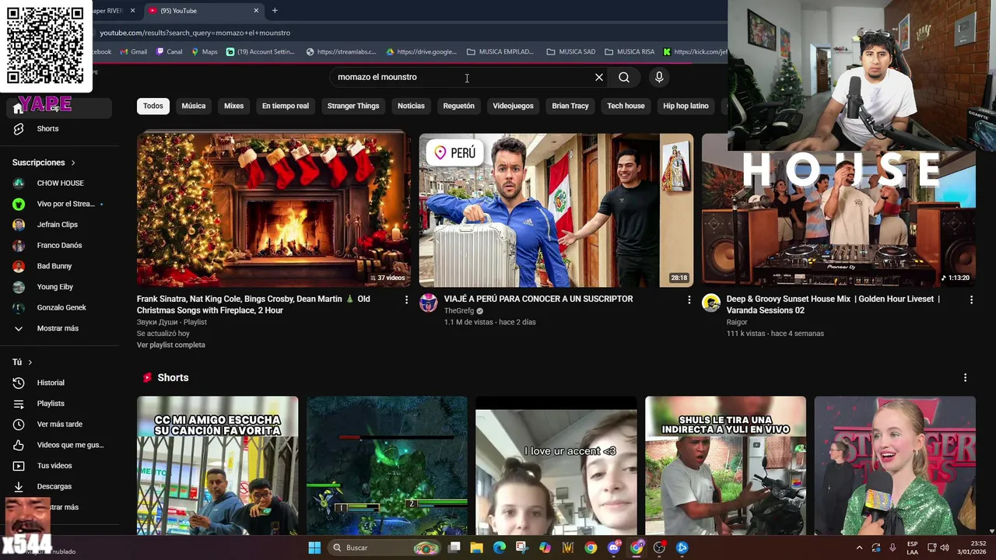Play 'CC mi amigo escucha' short
This screenshot has width=996, height=560.
(218, 465)
